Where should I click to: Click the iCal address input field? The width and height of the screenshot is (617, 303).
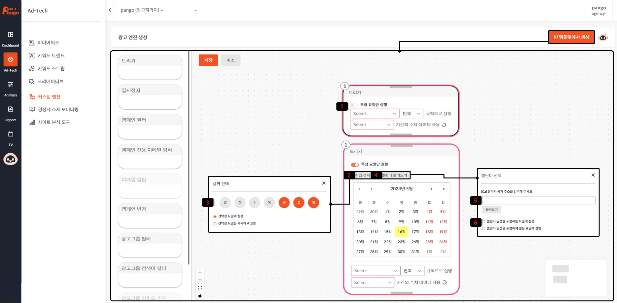[x=538, y=201]
